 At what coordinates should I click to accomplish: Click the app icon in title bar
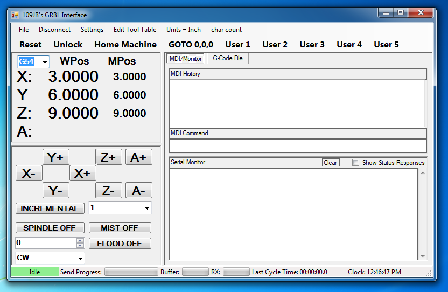pyautogui.click(x=15, y=15)
